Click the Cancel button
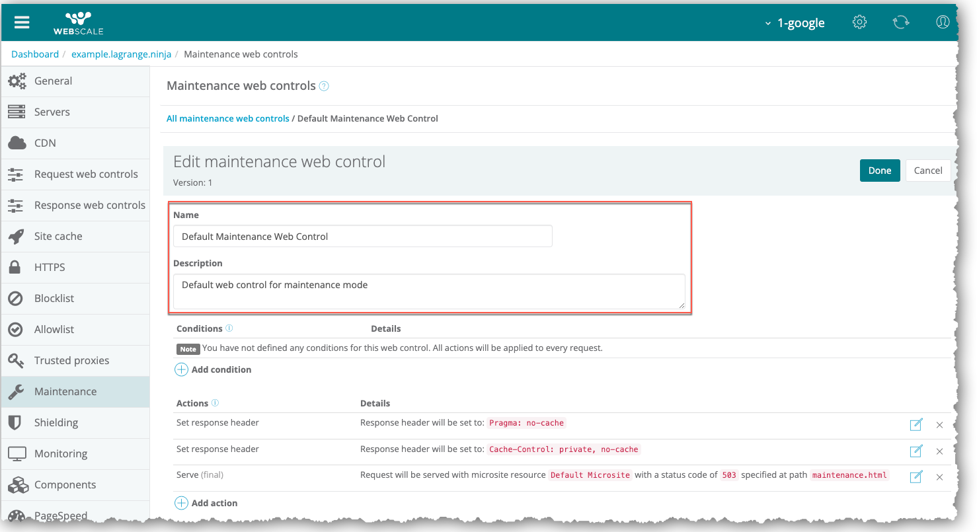 [x=927, y=171]
